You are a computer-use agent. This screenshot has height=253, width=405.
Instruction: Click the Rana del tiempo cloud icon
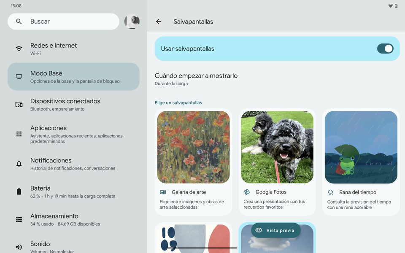(x=330, y=192)
